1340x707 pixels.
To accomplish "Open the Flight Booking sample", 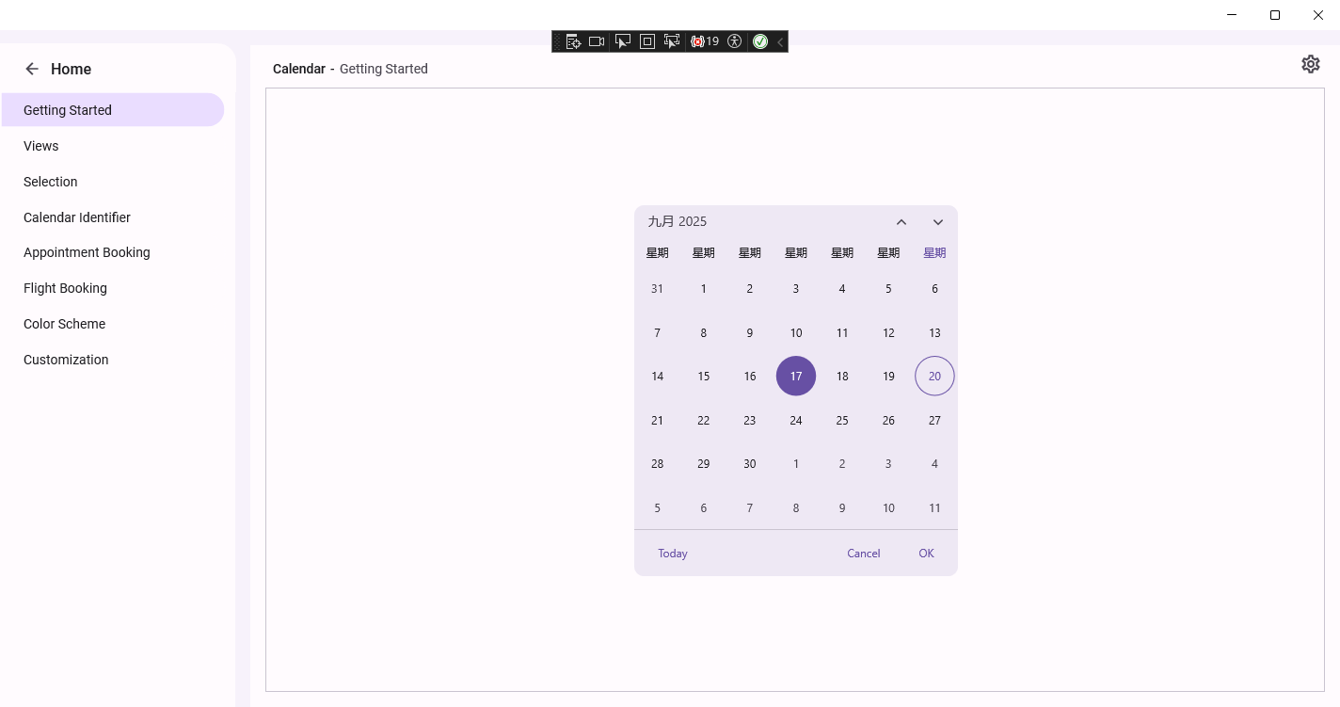I will [x=113, y=288].
